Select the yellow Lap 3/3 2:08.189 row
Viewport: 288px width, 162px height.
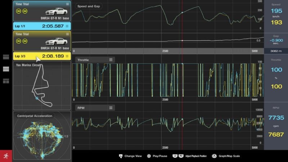(x=42, y=56)
